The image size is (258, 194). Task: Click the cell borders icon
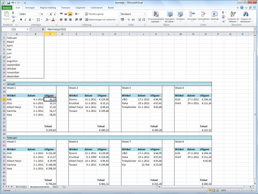pos(38,19)
